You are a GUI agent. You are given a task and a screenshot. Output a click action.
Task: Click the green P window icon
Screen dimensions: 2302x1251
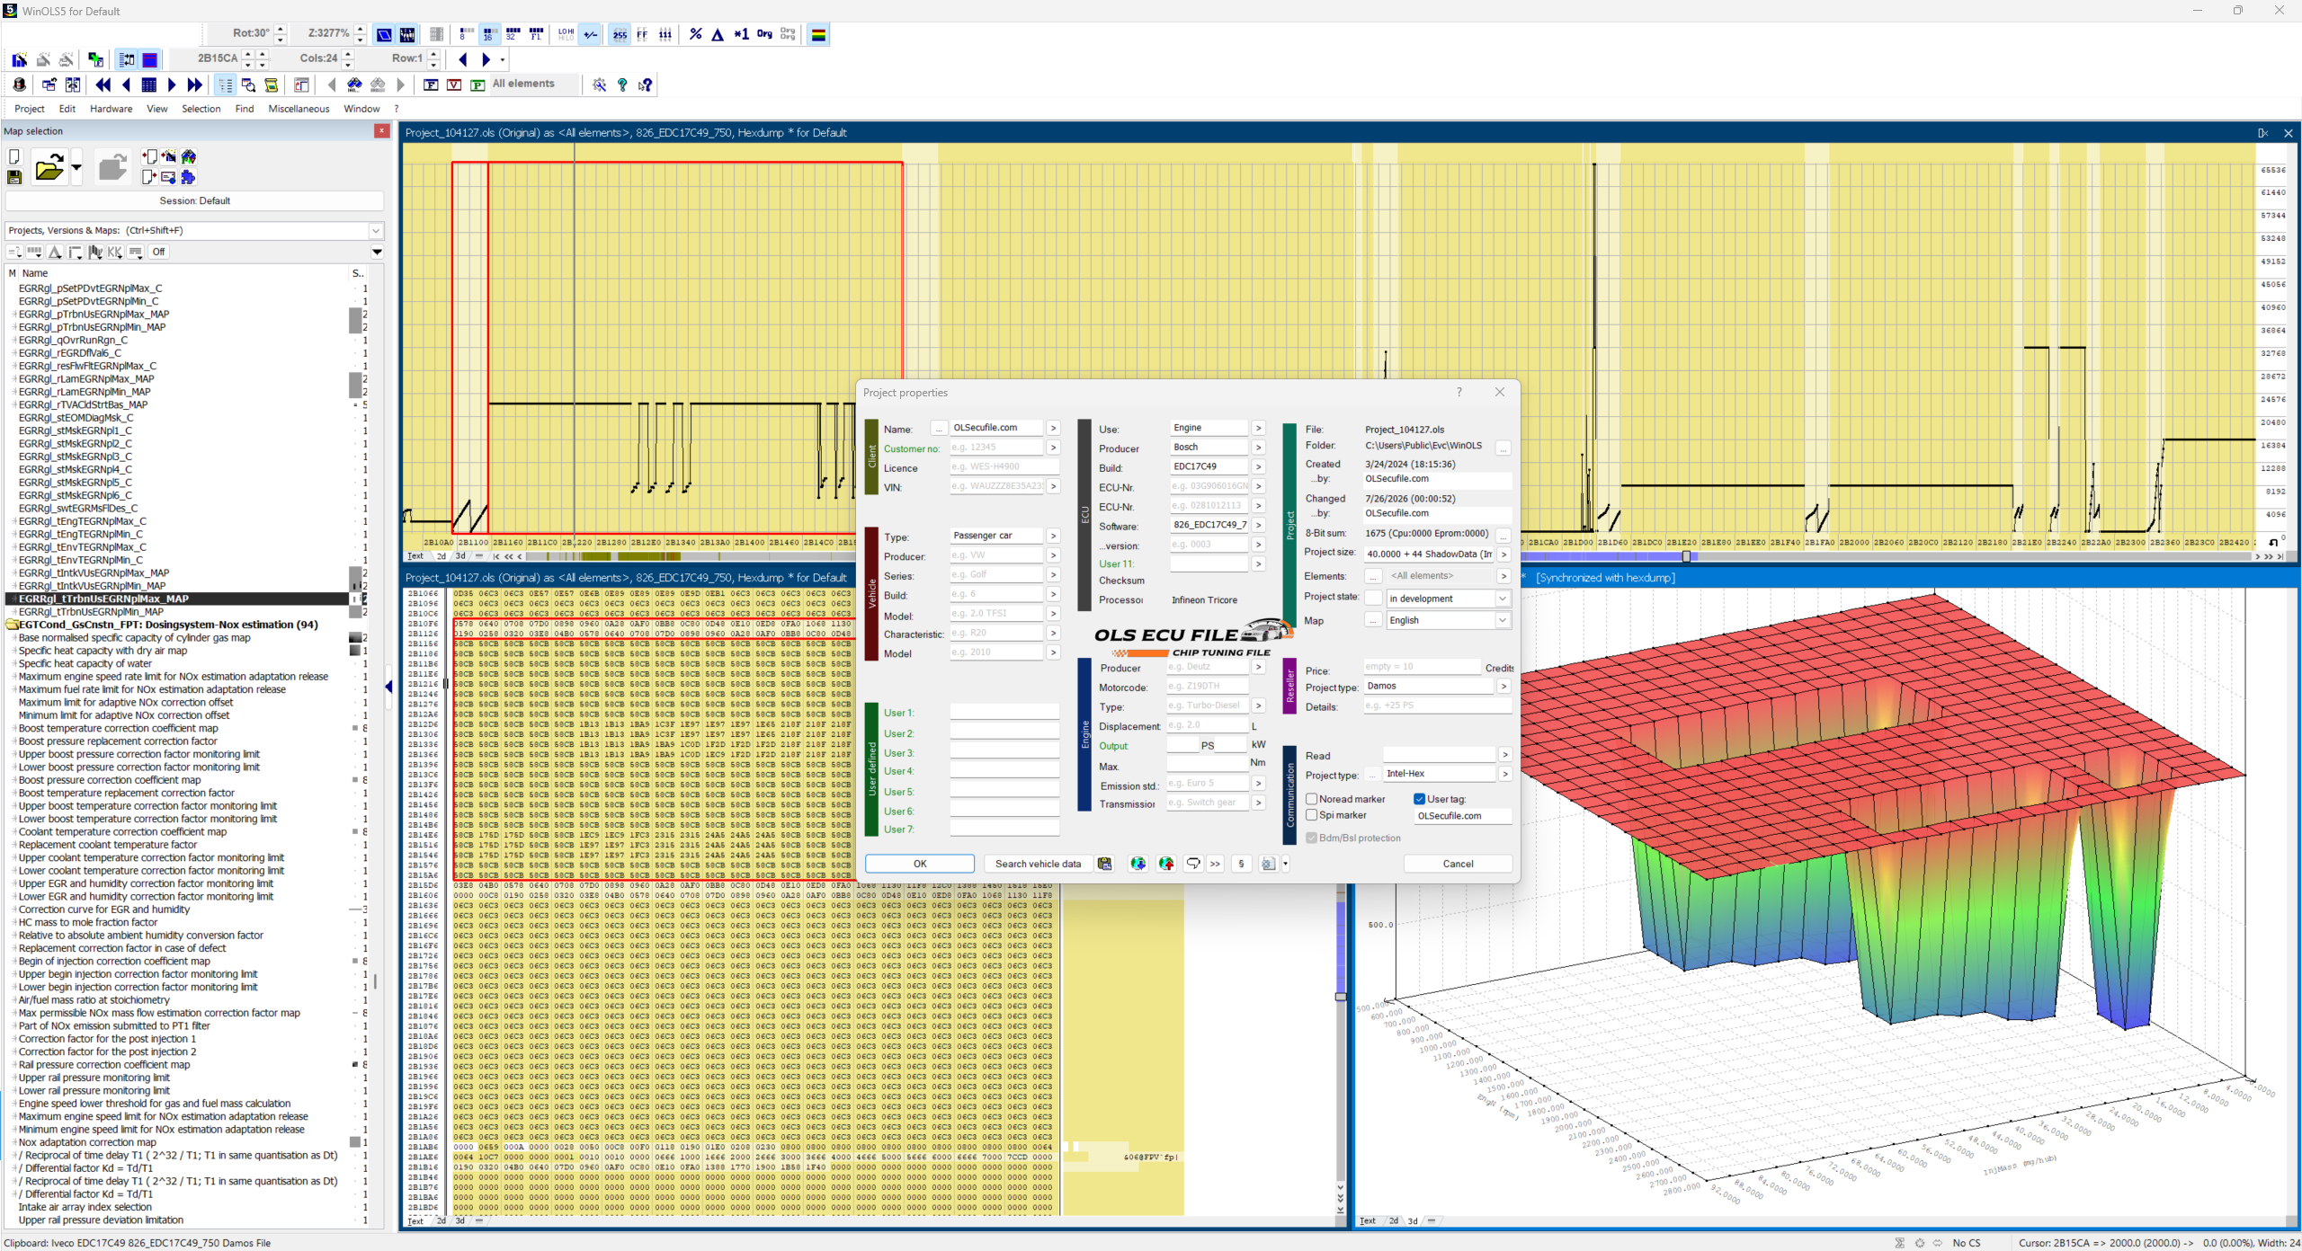tap(477, 84)
